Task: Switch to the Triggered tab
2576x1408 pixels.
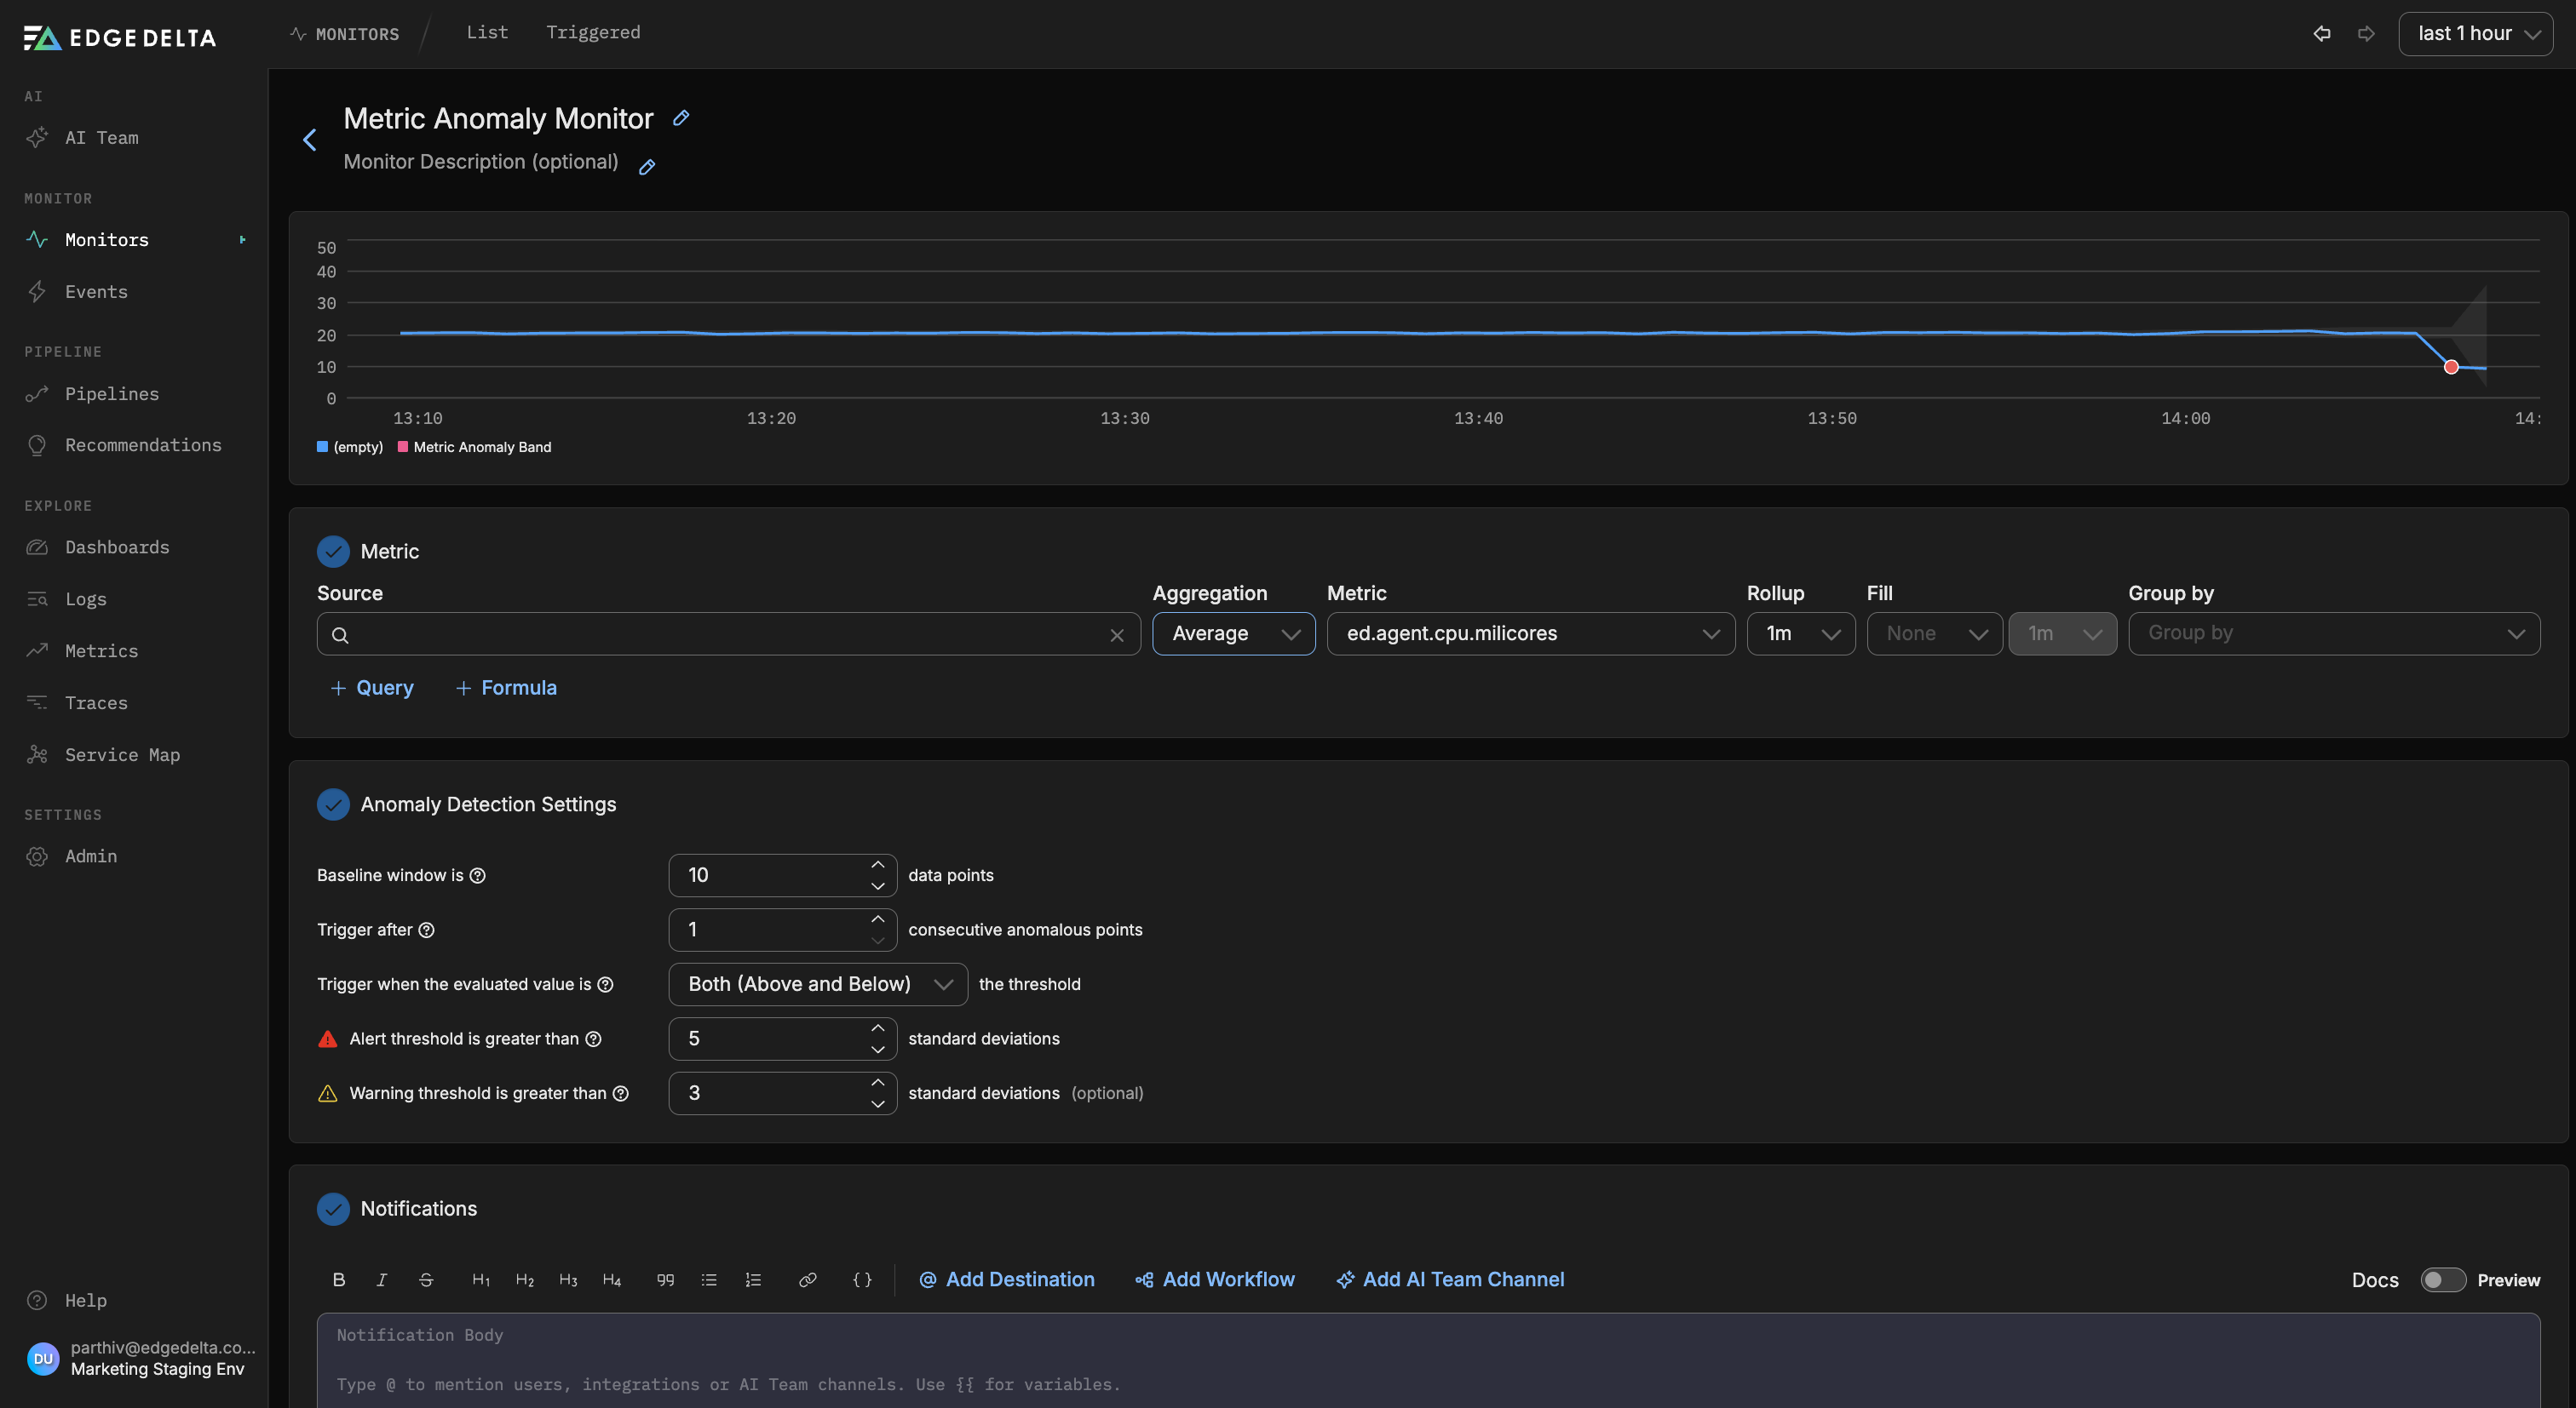Action: (x=593, y=32)
